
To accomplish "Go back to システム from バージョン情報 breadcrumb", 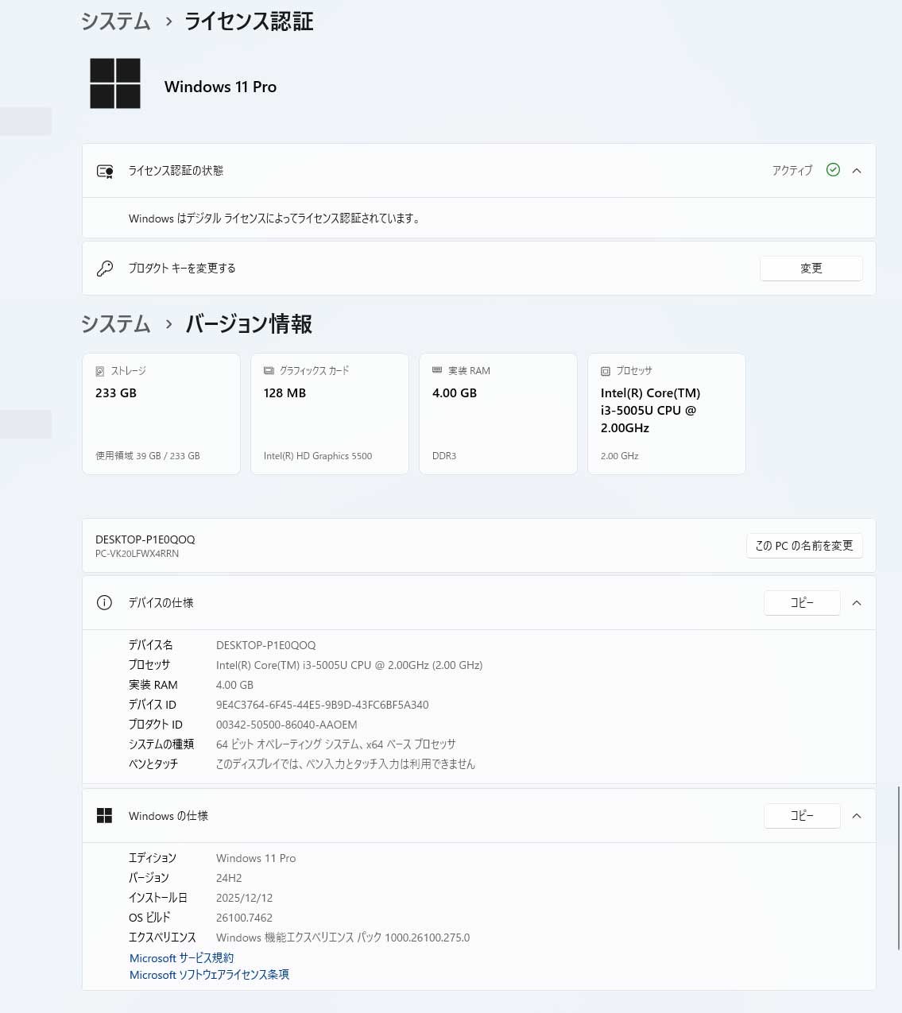I will click(x=116, y=324).
